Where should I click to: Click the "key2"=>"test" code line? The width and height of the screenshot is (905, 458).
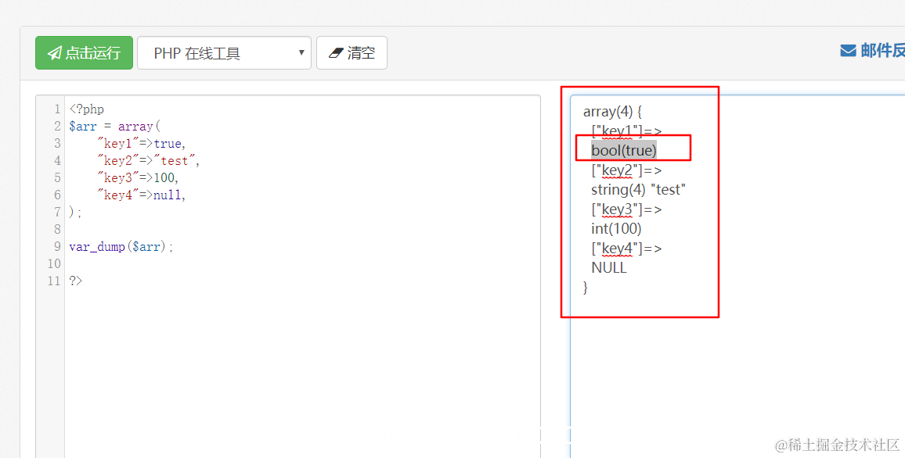[x=148, y=161]
